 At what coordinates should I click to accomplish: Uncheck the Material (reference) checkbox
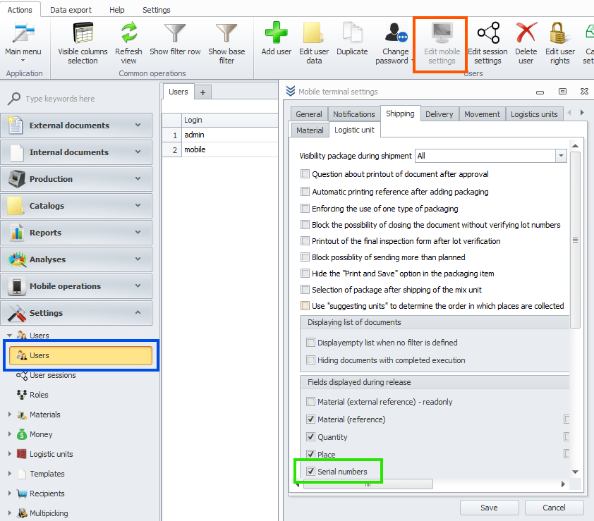(310, 419)
